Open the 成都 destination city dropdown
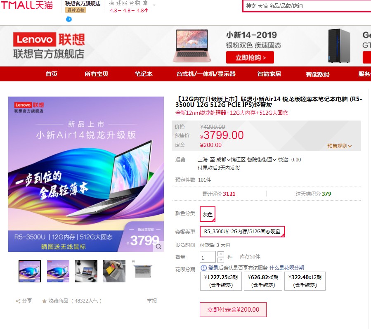 pyautogui.click(x=223, y=160)
